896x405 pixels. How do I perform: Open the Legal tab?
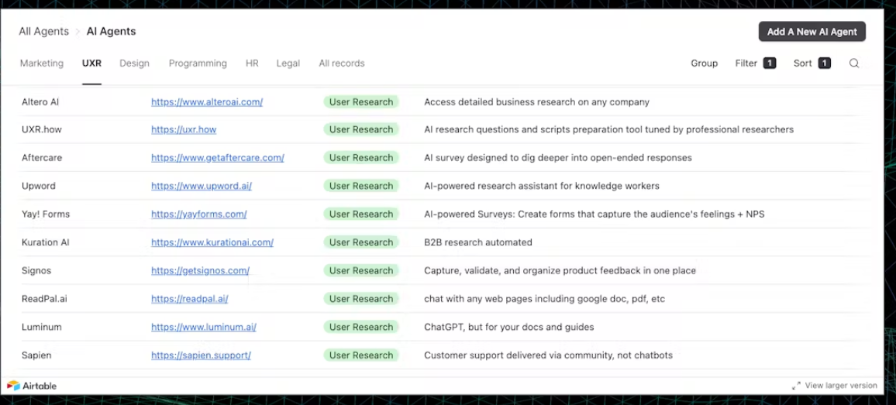point(288,63)
